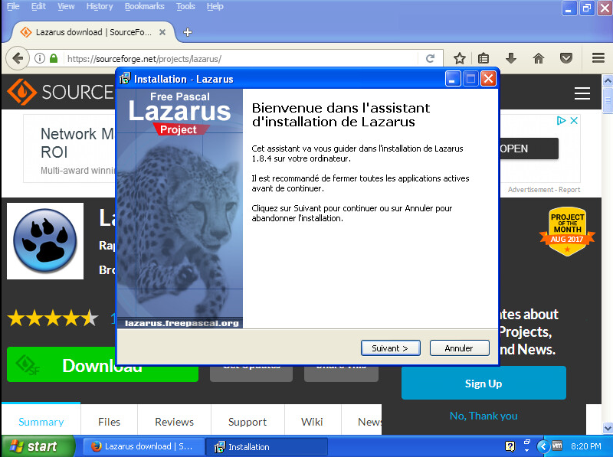Click the Firefox back arrow button
This screenshot has height=457, width=613.
pos(18,59)
